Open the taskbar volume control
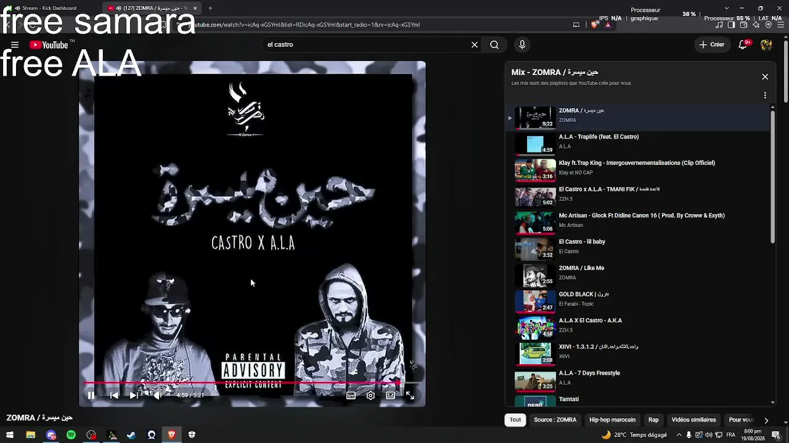The height and width of the screenshot is (443, 789). click(709, 435)
